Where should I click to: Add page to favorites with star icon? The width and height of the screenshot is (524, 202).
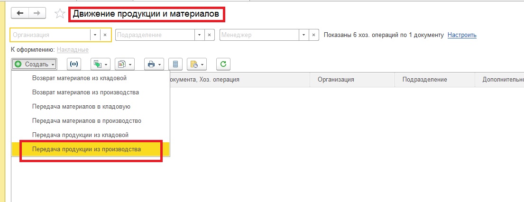coord(60,14)
